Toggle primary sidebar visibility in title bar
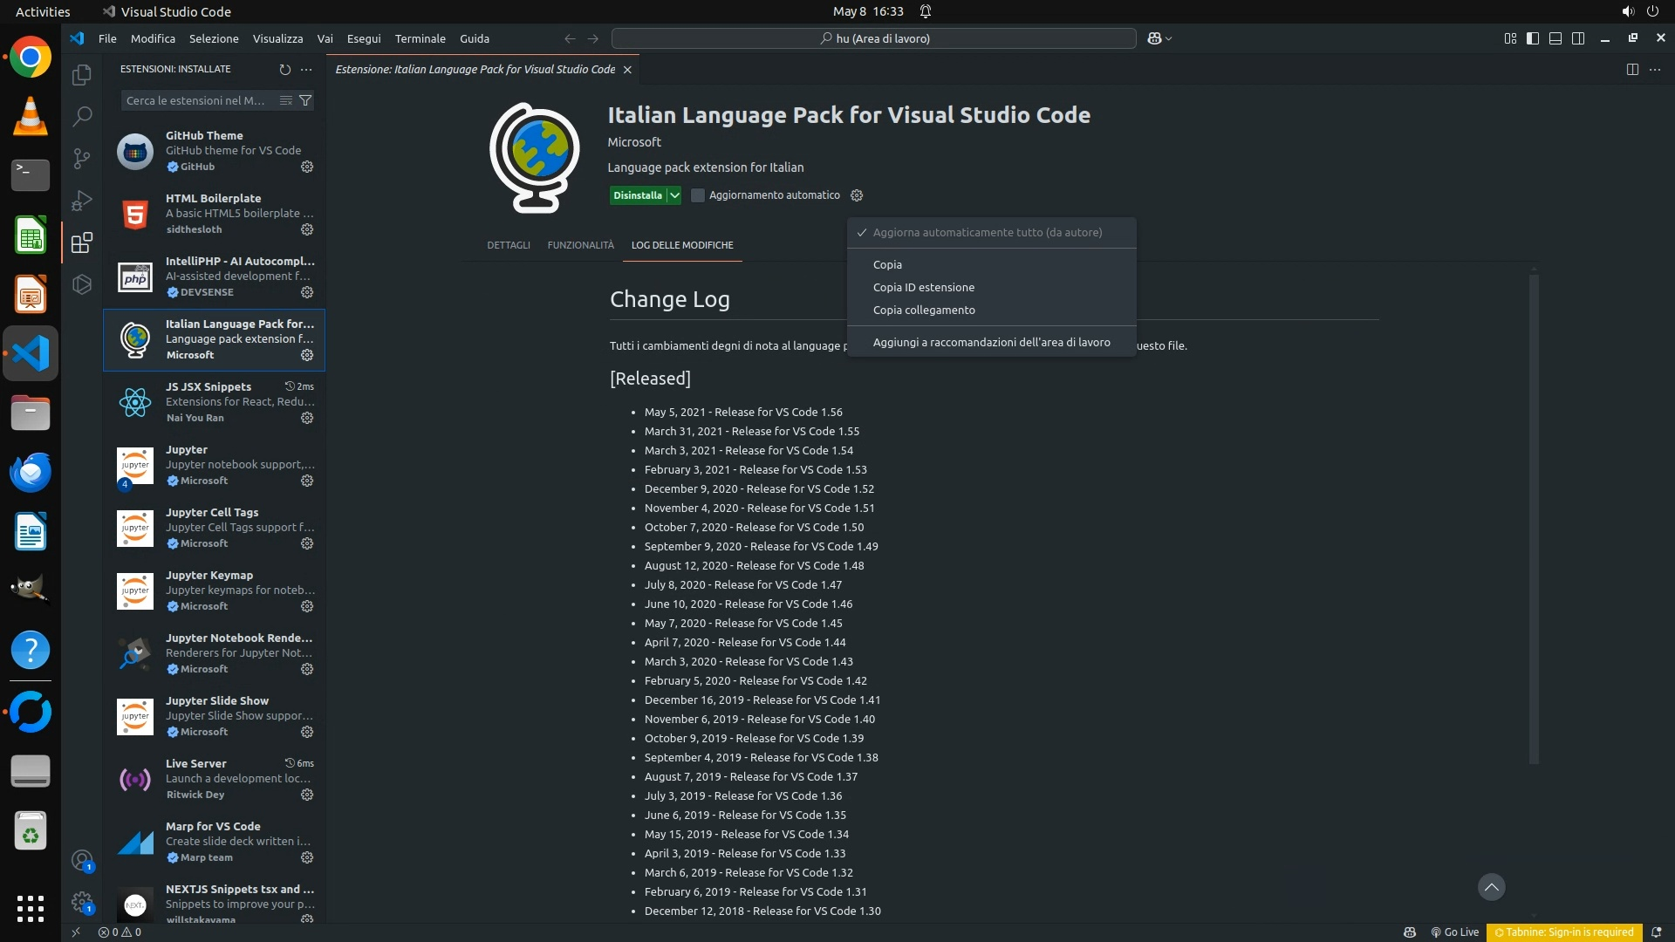The height and width of the screenshot is (942, 1675). [x=1533, y=38]
